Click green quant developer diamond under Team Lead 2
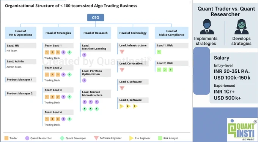 pos(69,75)
